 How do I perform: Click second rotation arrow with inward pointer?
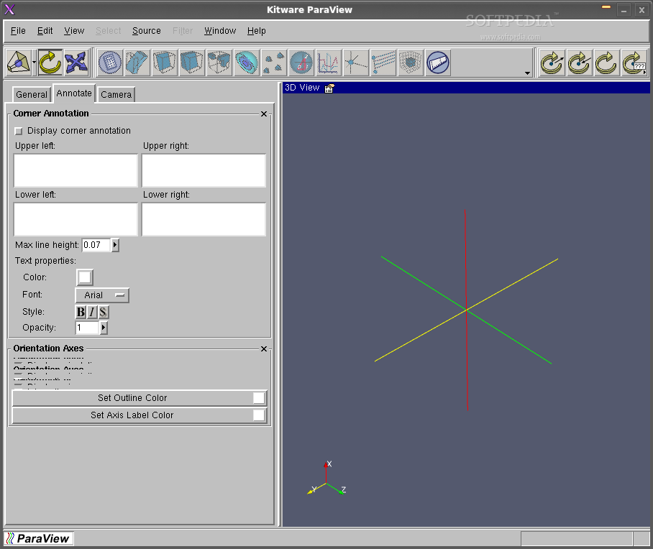point(580,63)
